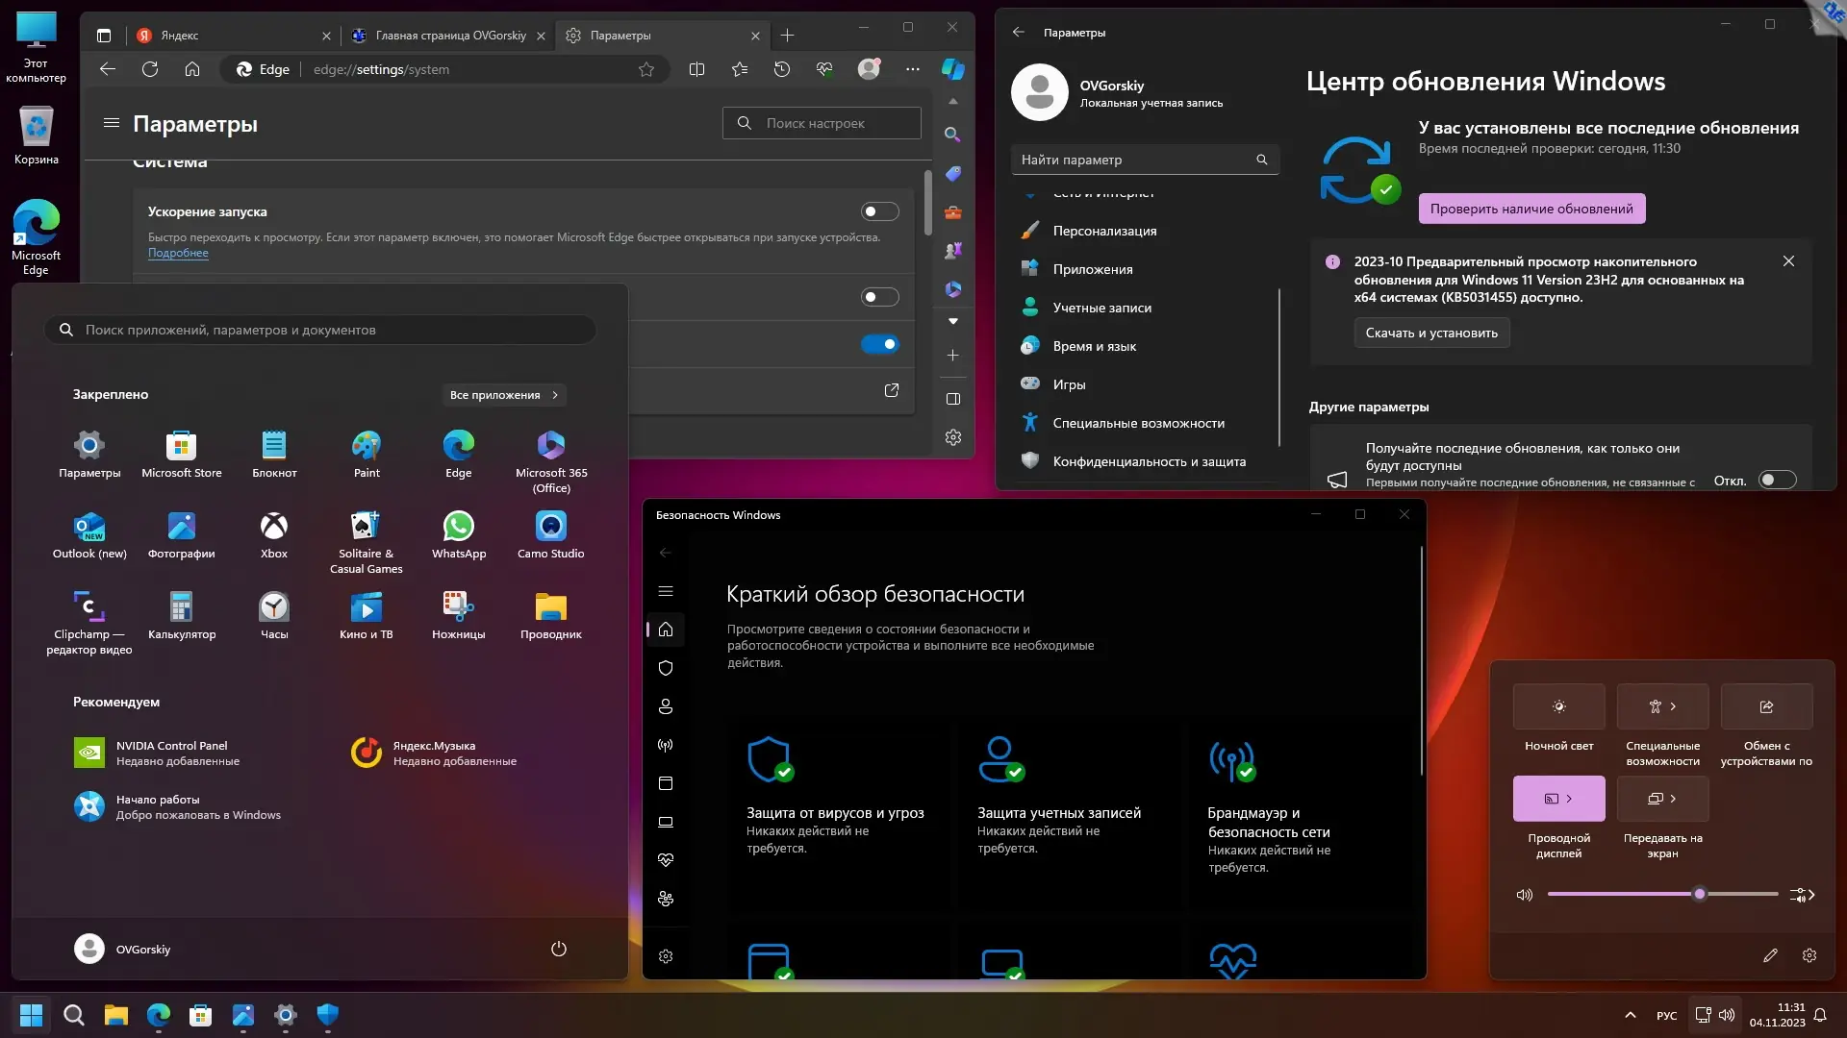Click the power button in Start menu
Screen dimensions: 1847x1038
[x=558, y=949]
